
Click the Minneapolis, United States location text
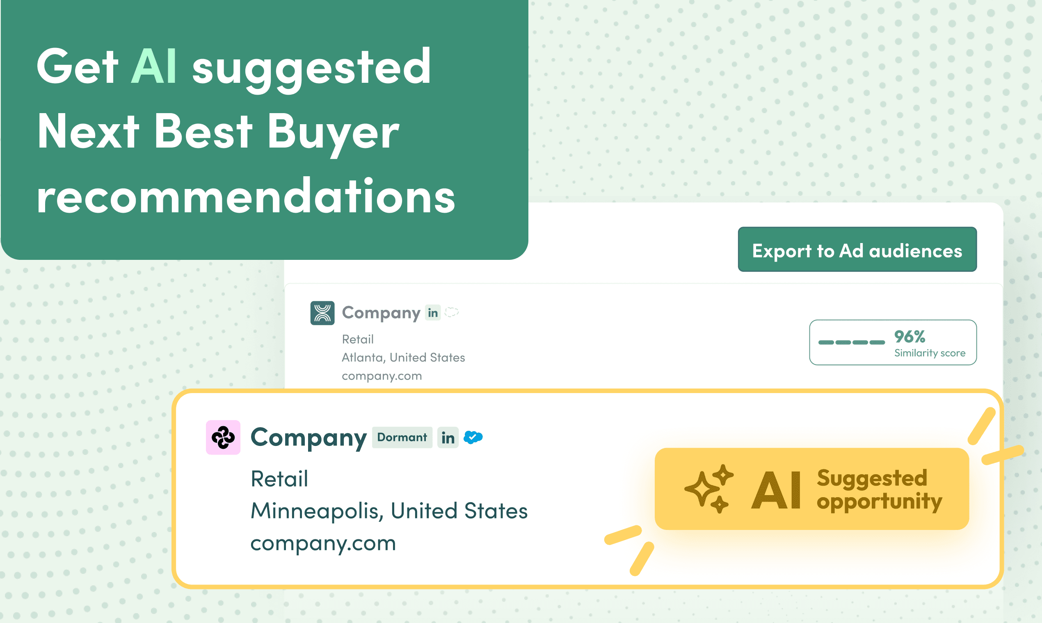click(388, 511)
